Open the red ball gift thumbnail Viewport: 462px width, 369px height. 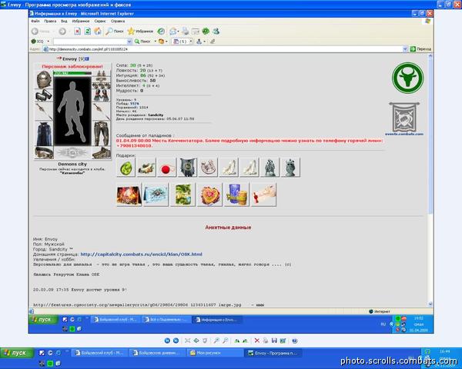click(167, 168)
